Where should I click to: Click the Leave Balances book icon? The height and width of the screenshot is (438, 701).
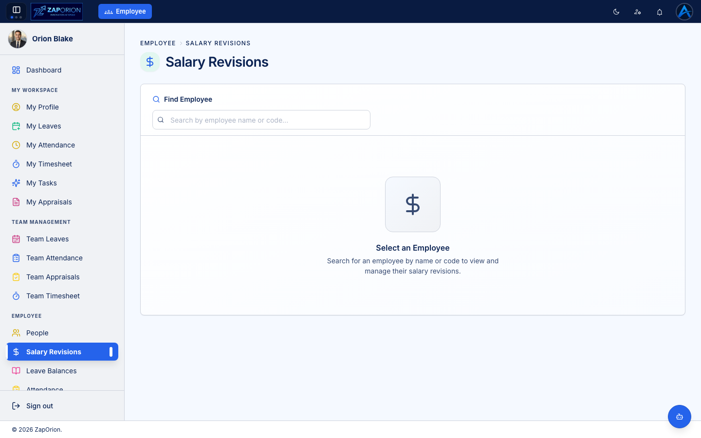point(16,371)
